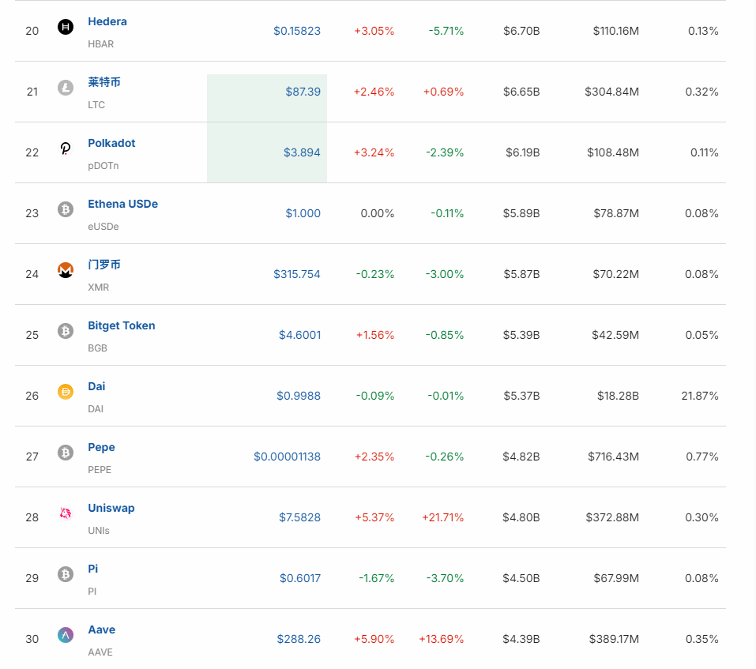756x669 pixels.
Task: Click the Monero price $315.754
Action: point(297,274)
